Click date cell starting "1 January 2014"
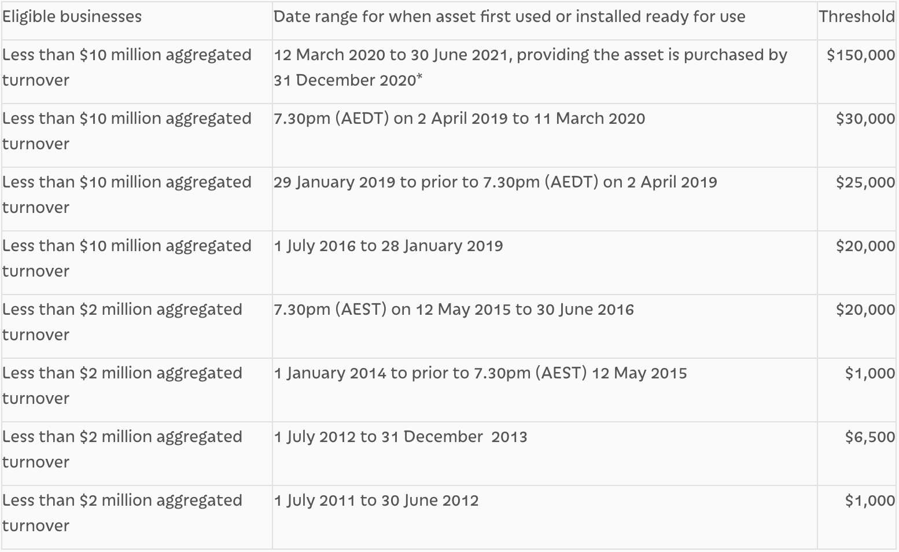Screen dimensions: 899x552 click(x=480, y=374)
